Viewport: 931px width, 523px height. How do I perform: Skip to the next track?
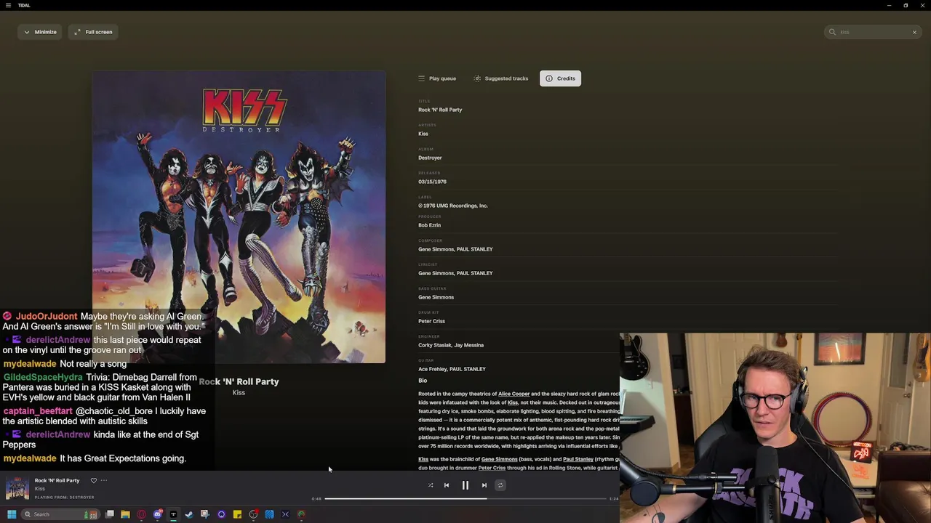pos(484,485)
